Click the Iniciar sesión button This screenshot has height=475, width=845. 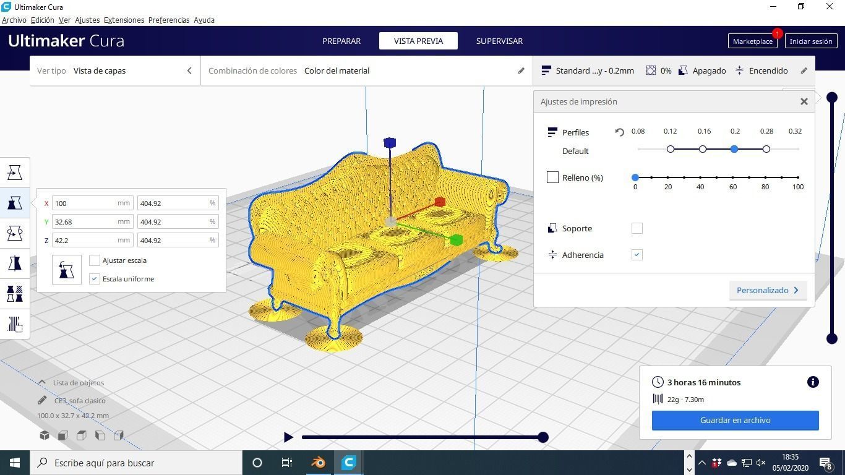pos(811,41)
